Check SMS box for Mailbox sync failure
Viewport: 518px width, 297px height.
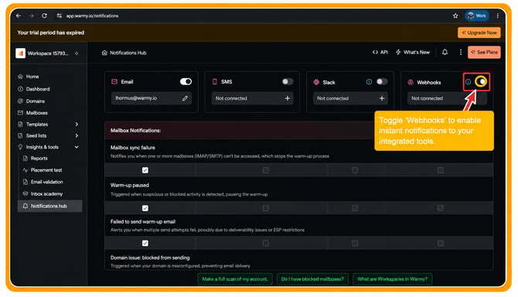pyautogui.click(x=266, y=170)
